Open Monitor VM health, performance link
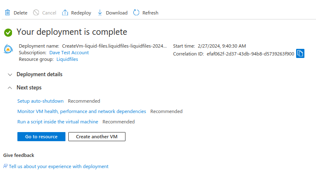 [x=82, y=111]
